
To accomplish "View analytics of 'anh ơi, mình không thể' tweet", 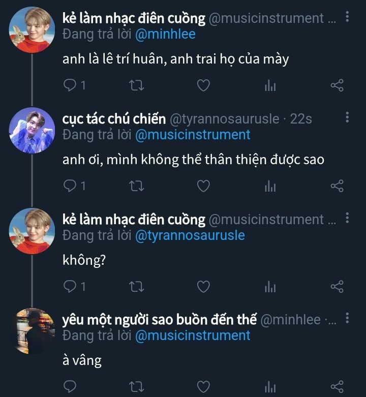I will (270, 186).
